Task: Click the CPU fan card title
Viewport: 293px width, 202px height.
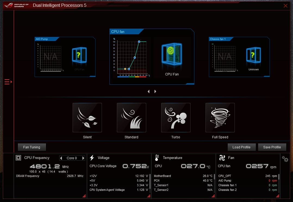Action: coord(118,32)
